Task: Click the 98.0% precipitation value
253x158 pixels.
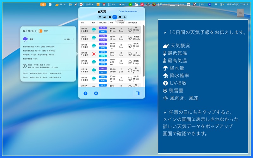Action: coord(113,37)
